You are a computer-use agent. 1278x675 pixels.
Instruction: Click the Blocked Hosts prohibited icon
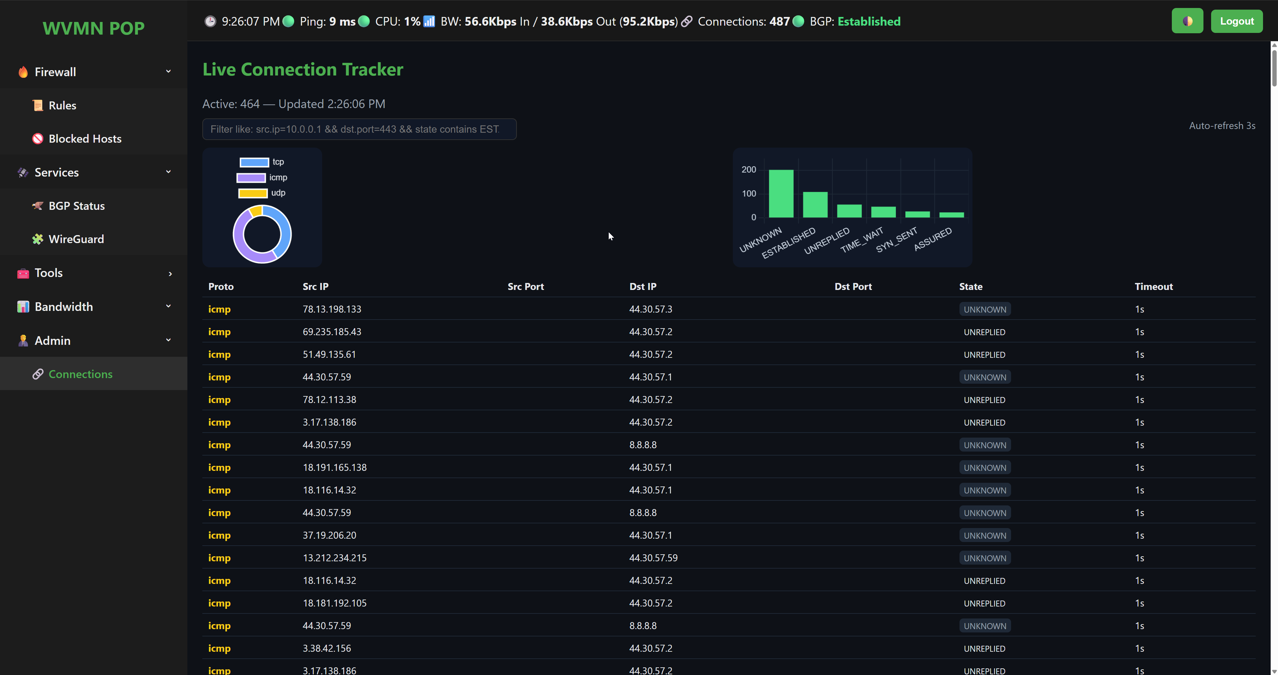coord(38,139)
